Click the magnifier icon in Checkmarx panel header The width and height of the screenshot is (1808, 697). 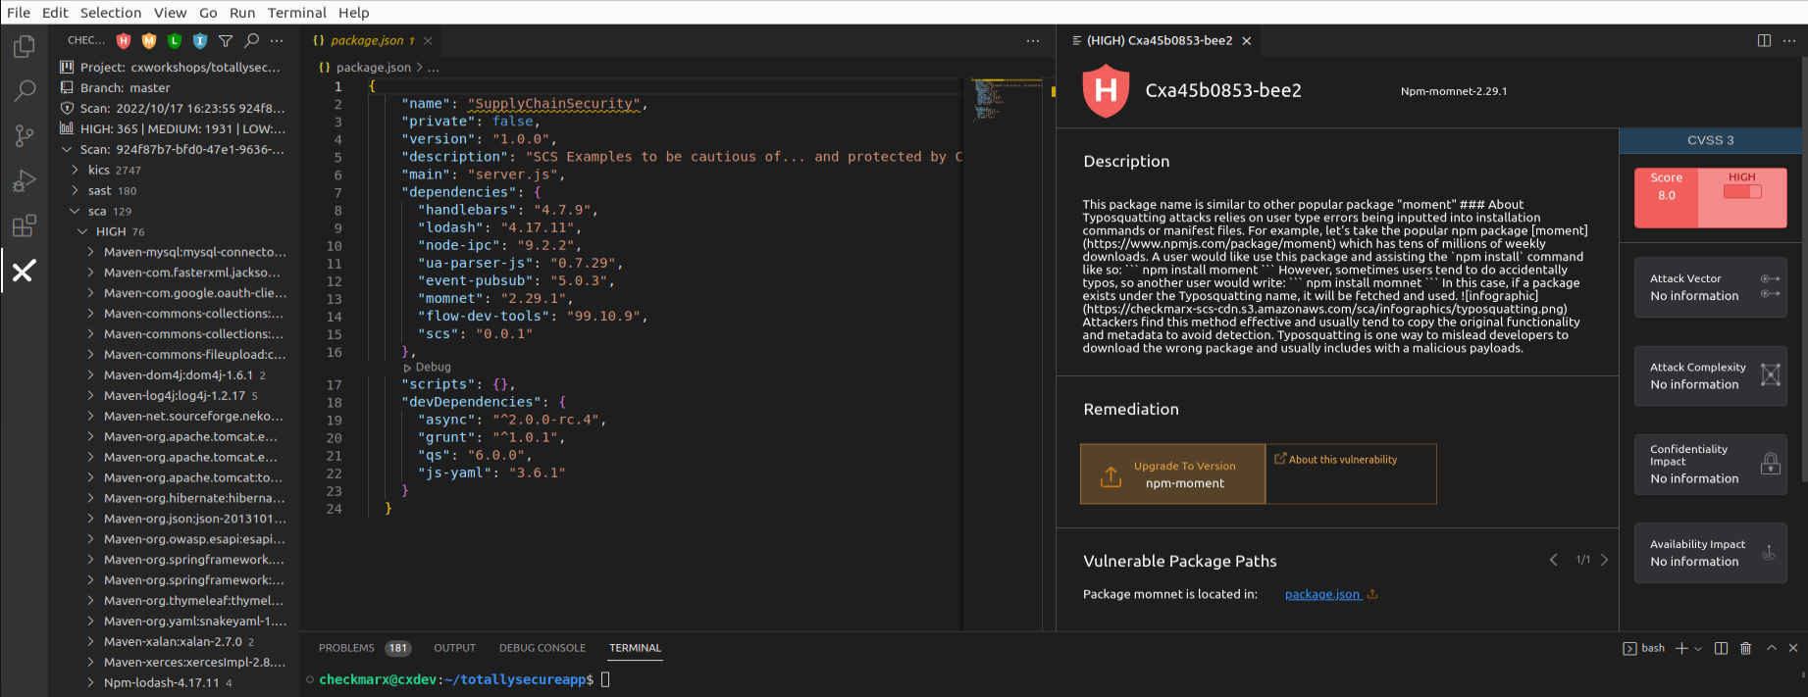click(x=251, y=40)
